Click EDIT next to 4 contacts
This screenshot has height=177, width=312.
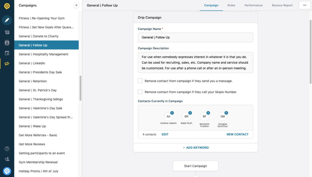[165, 134]
